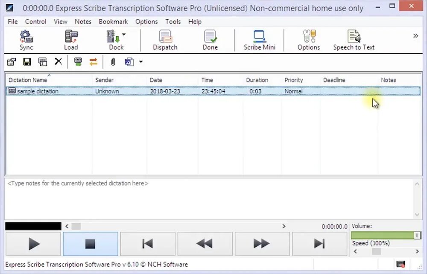Open the File menu

13,21
